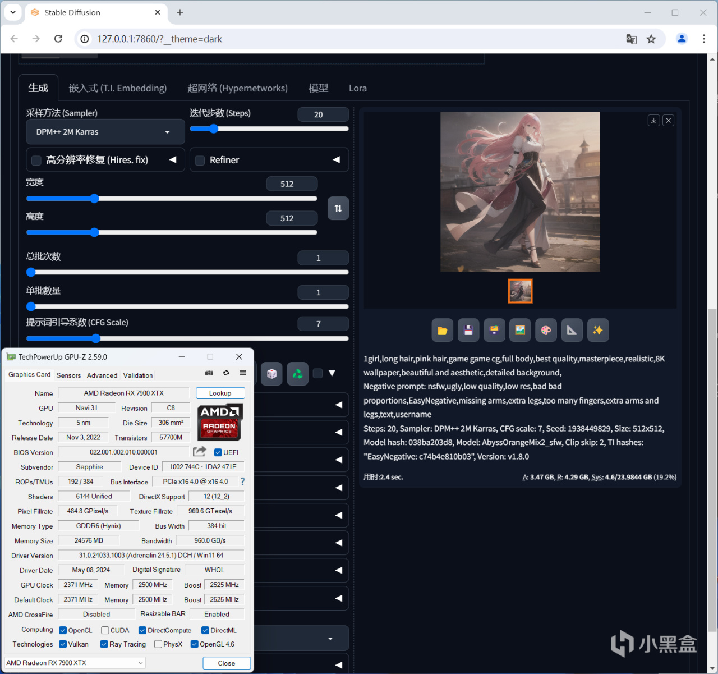This screenshot has width=718, height=674.
Task: Enable the Refiner checkbox
Action: pos(200,161)
